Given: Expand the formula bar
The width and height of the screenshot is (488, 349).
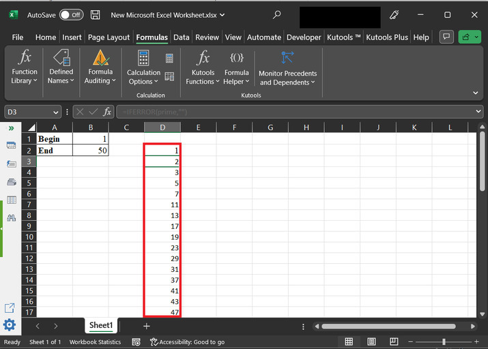Looking at the screenshot, I should pyautogui.click(x=478, y=112).
